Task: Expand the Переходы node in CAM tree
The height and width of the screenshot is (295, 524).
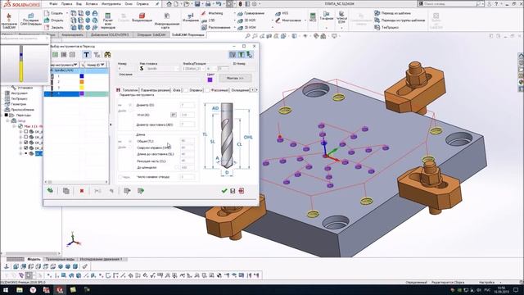Action: (2, 115)
